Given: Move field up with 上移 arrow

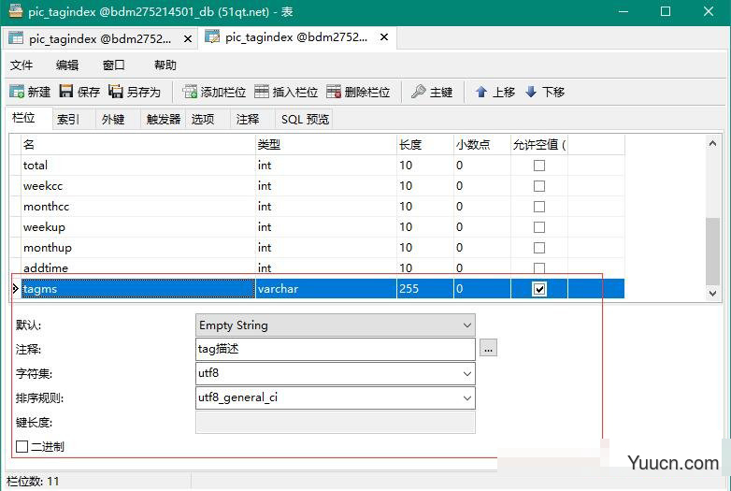Looking at the screenshot, I should point(481,92).
